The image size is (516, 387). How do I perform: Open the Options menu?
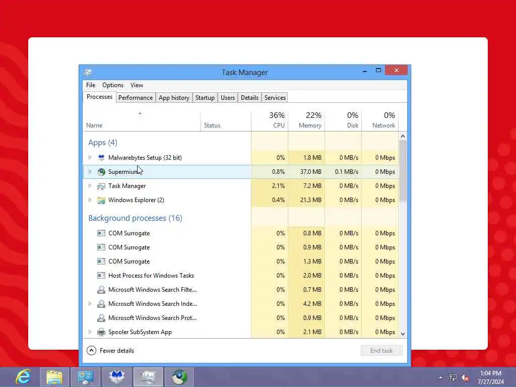(113, 85)
